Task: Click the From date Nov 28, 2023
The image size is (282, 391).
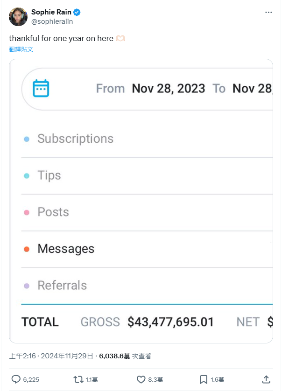Action: [x=169, y=89]
